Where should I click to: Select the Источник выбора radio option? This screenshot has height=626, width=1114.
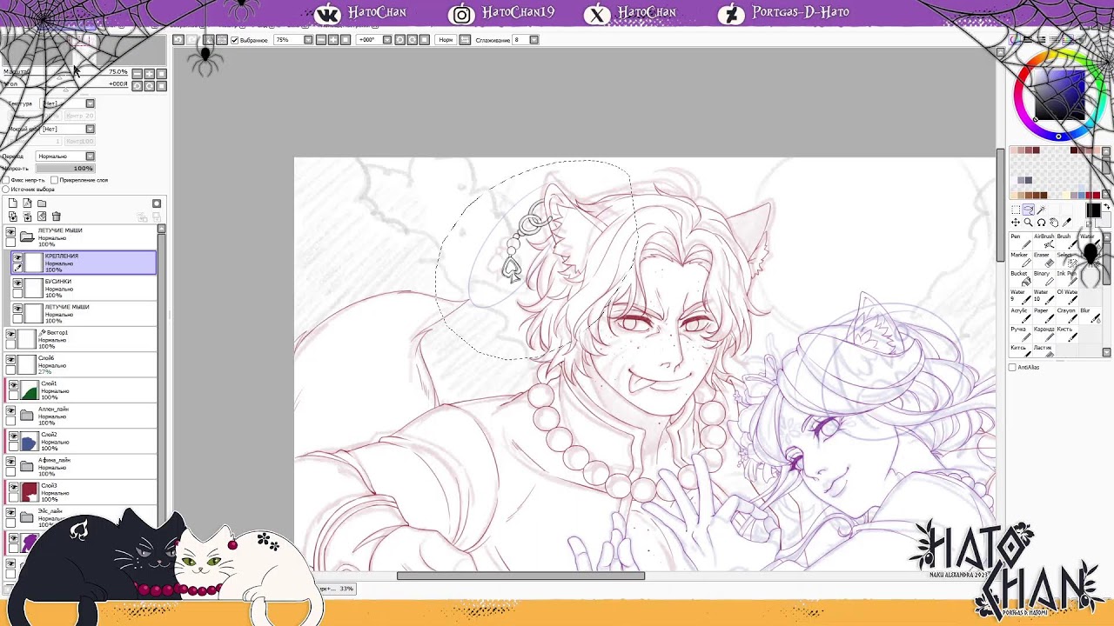click(x=6, y=190)
